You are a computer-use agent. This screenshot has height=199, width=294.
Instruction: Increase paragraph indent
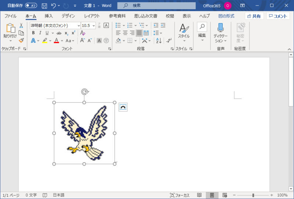point(163,25)
